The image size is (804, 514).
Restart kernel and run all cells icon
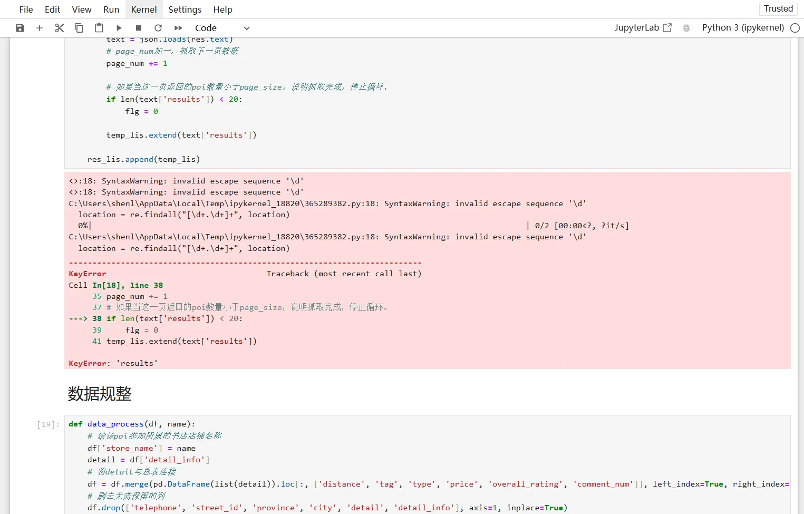click(x=178, y=28)
